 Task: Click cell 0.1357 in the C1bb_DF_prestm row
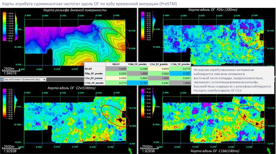[x=137, y=83]
